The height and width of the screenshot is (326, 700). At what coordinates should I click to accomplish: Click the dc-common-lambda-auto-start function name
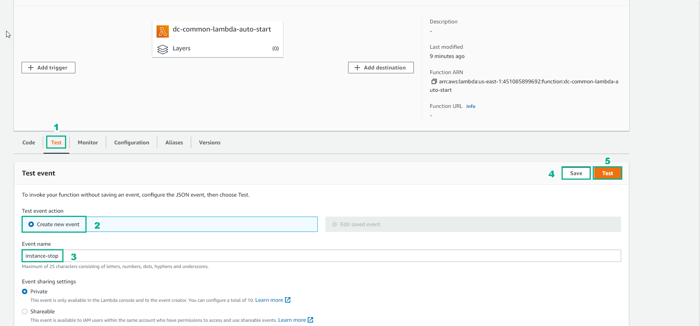click(222, 29)
